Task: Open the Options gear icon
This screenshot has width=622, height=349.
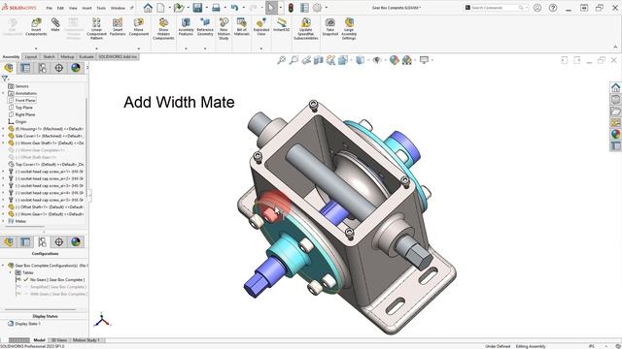Action: click(x=318, y=8)
